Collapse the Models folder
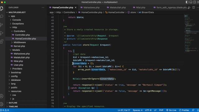199x112 pixels. click(16, 50)
